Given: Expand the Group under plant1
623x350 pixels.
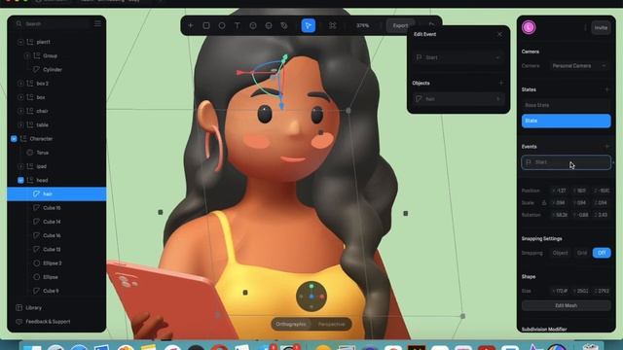Looking at the screenshot, I should (x=27, y=56).
